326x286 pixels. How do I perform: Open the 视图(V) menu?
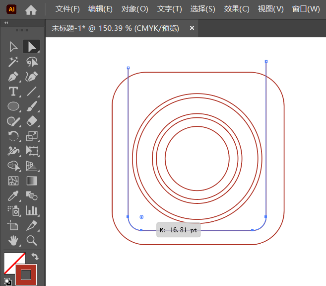(271, 9)
